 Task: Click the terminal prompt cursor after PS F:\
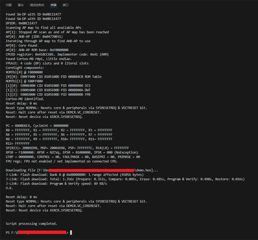click(x=71, y=232)
